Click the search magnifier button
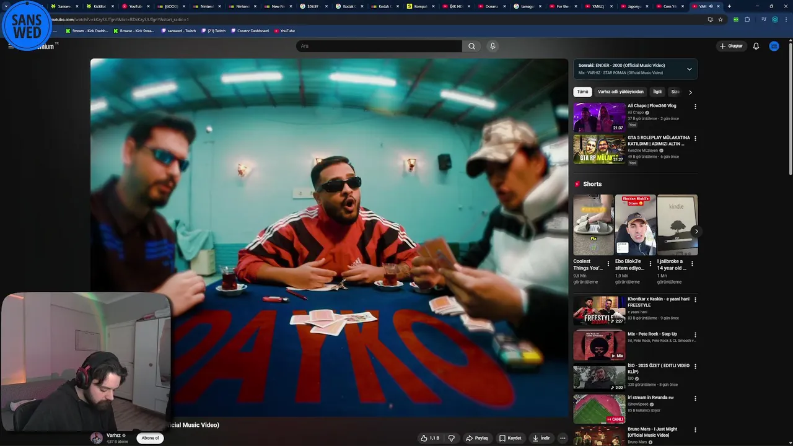The height and width of the screenshot is (446, 793). pyautogui.click(x=471, y=46)
